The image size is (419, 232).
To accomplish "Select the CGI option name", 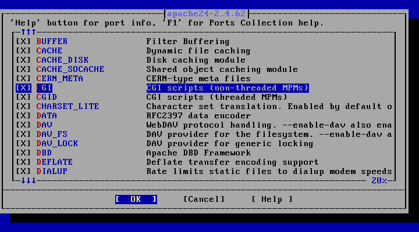I will pos(44,88).
